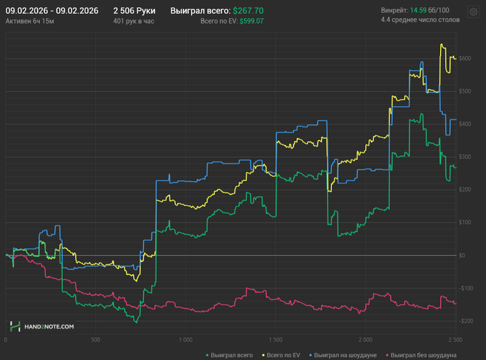Click the 500 hands x-axis label

point(96,340)
